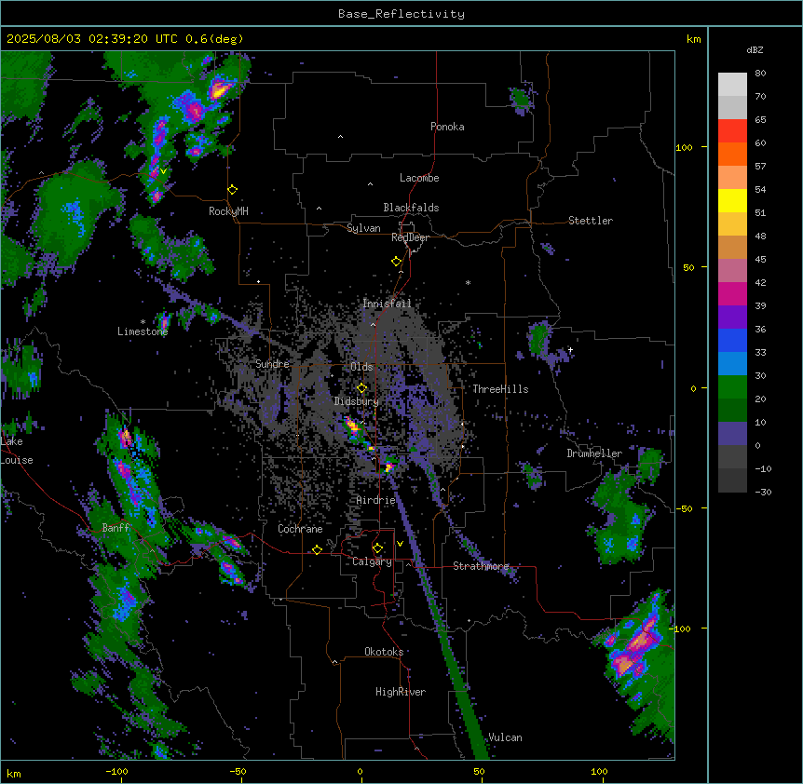Click the Sundre label
803x784 pixels.
click(x=272, y=364)
